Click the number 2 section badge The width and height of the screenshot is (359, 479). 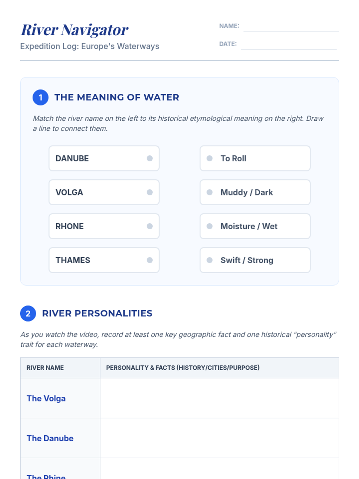28,313
